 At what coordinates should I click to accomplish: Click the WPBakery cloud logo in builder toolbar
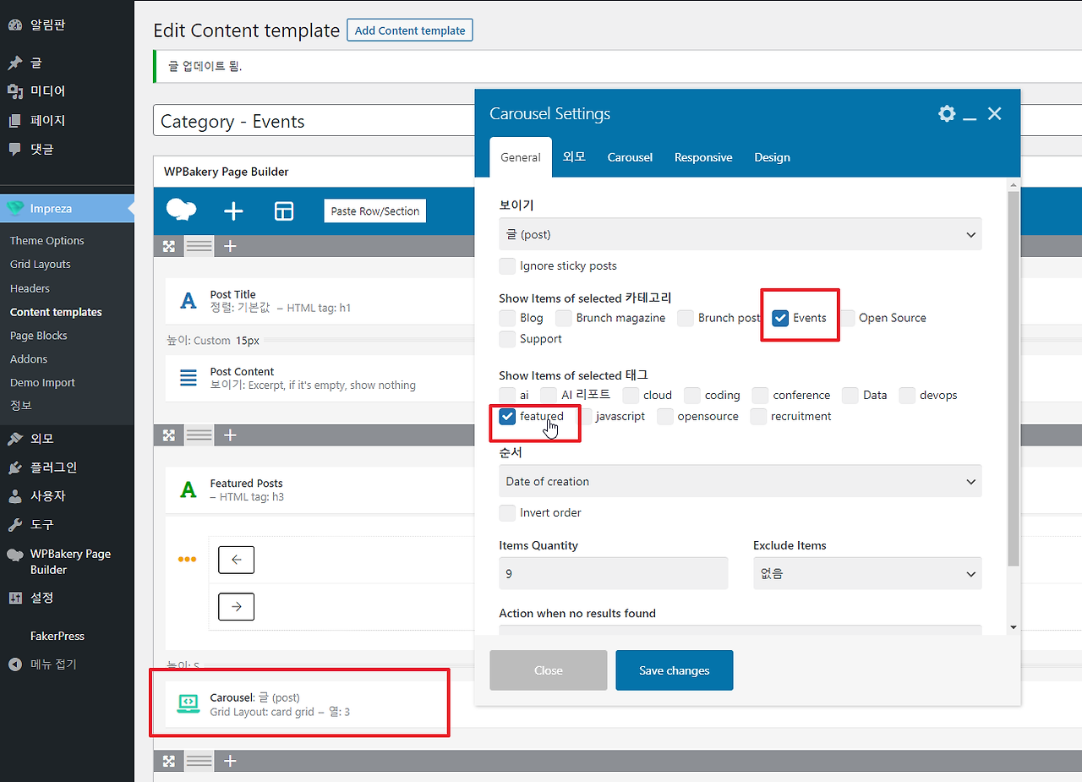pos(182,211)
